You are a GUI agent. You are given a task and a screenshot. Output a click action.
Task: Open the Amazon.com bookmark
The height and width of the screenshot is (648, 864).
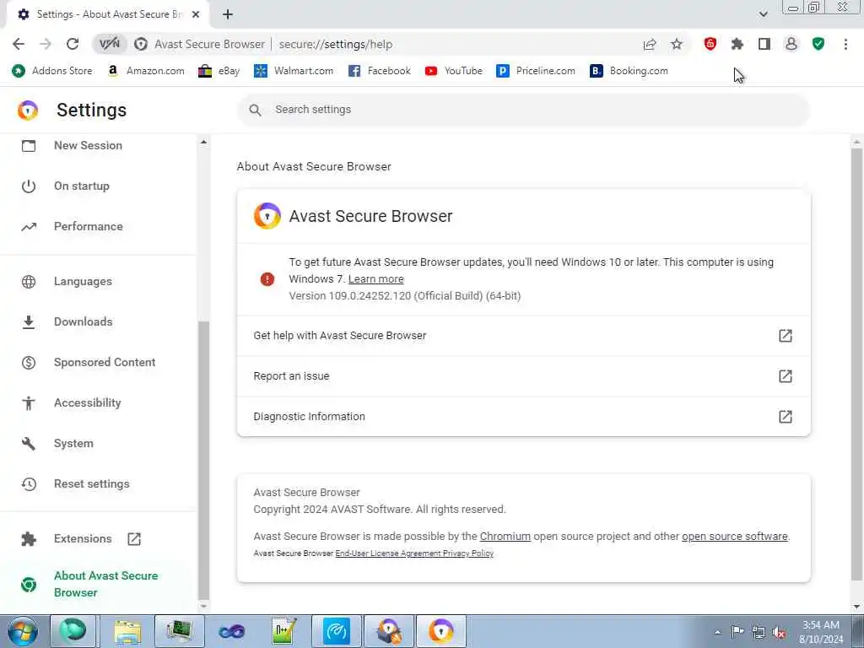coord(146,71)
